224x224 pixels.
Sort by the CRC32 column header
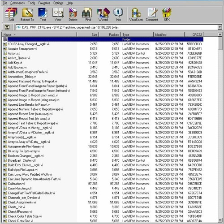pyautogui.click(x=194, y=34)
